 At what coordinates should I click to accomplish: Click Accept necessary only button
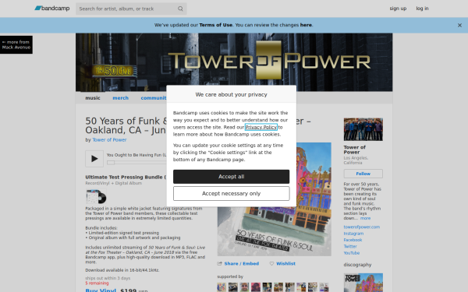coord(232,194)
